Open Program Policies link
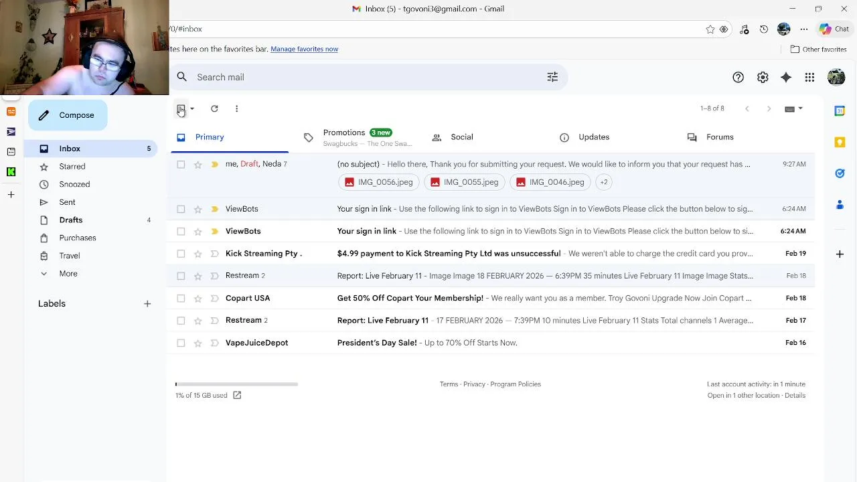857x482 pixels. (516, 384)
